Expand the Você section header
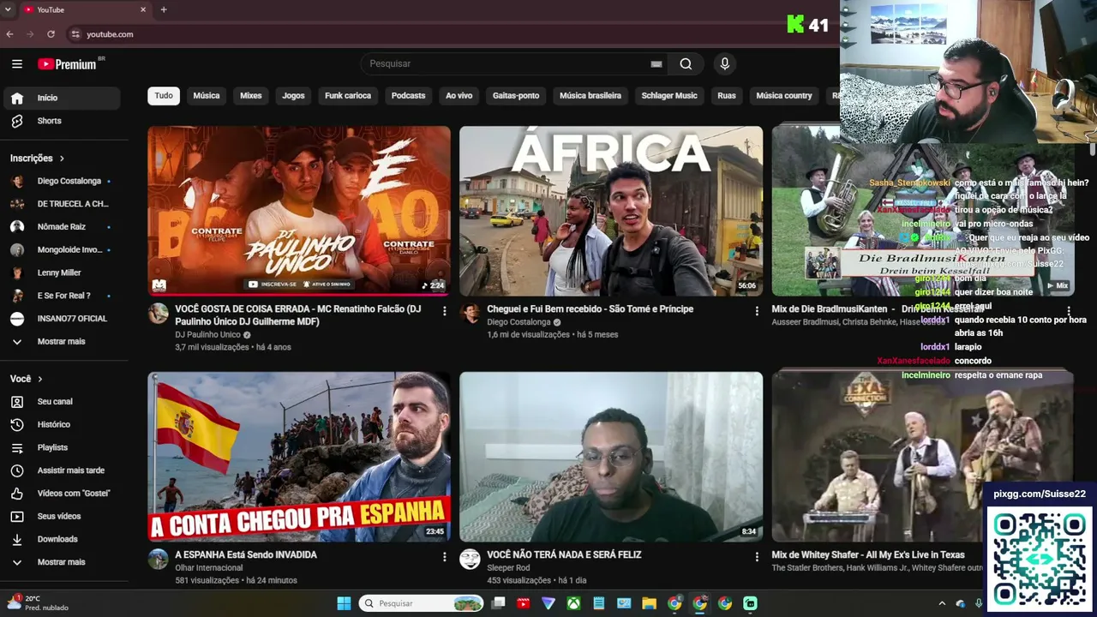Image resolution: width=1097 pixels, height=617 pixels. click(27, 379)
